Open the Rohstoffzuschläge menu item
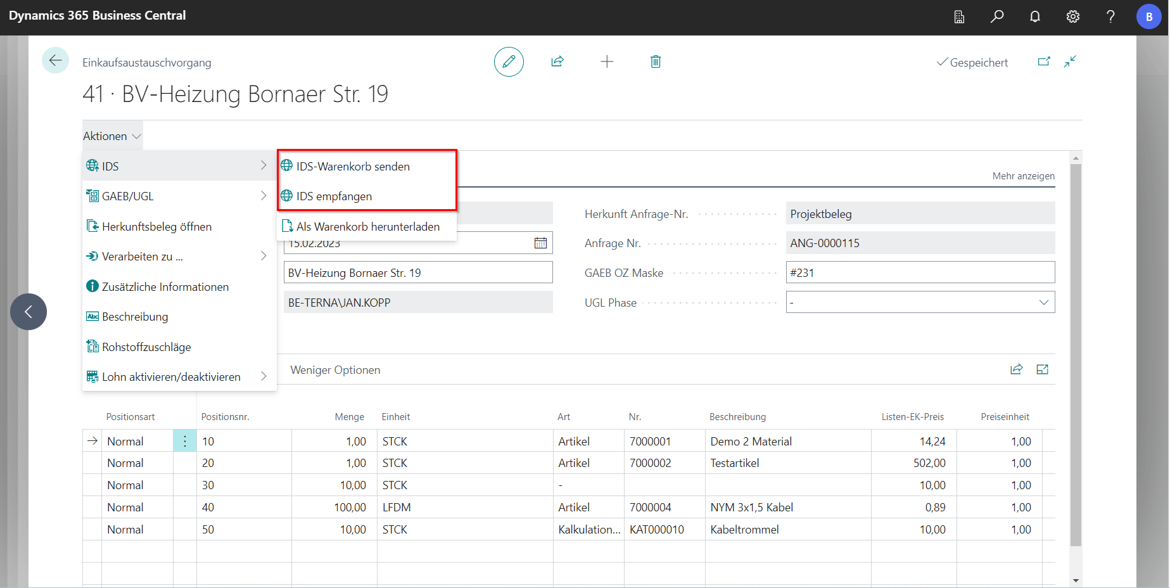The height and width of the screenshot is (588, 1170). pyautogui.click(x=146, y=347)
